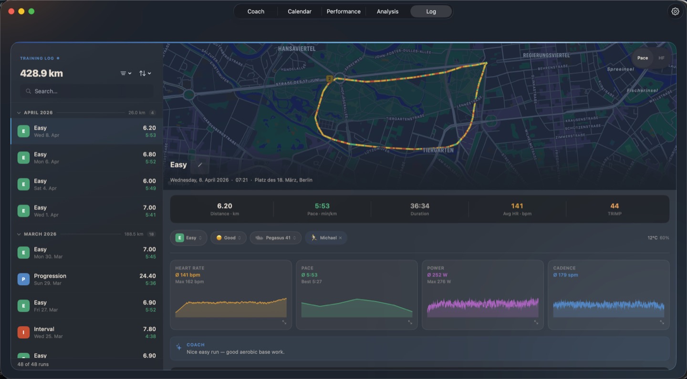Click the search magnifier icon in the sidebar
This screenshot has height=379, width=687.
click(28, 91)
